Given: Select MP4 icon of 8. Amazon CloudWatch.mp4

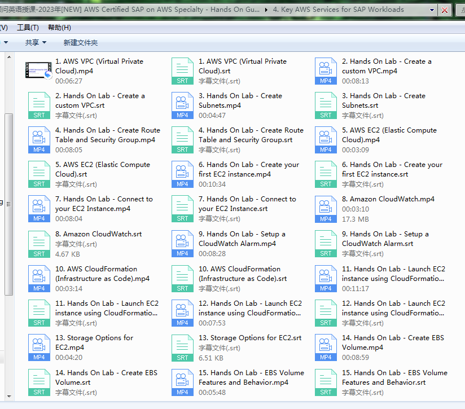Looking at the screenshot, I should [326, 209].
